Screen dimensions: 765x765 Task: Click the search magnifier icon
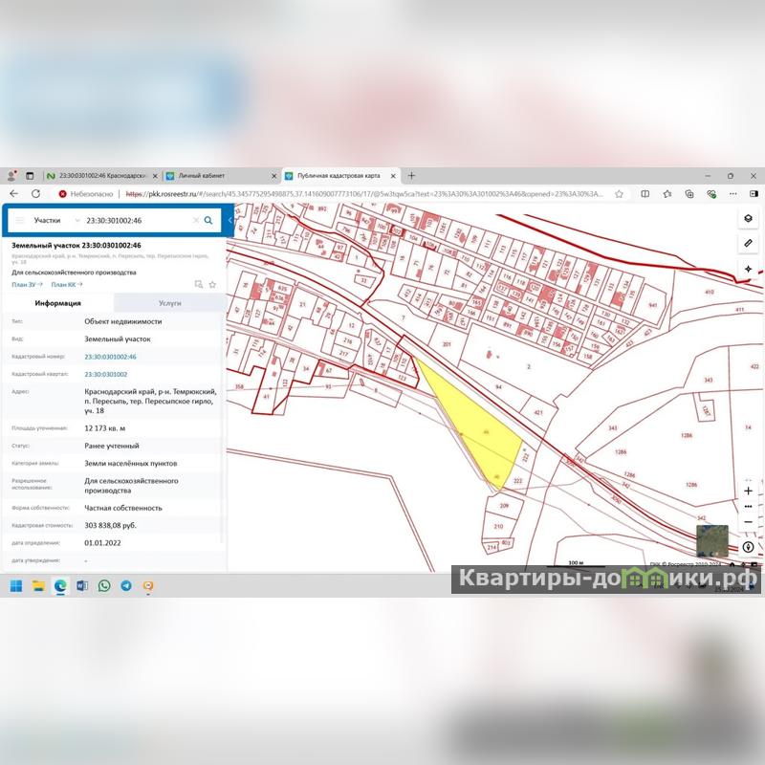(x=208, y=220)
